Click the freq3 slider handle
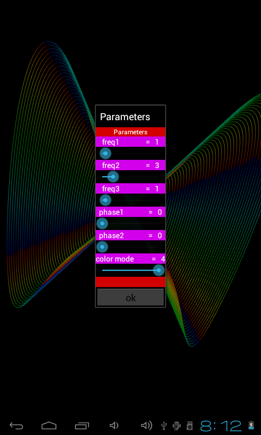 point(105,200)
